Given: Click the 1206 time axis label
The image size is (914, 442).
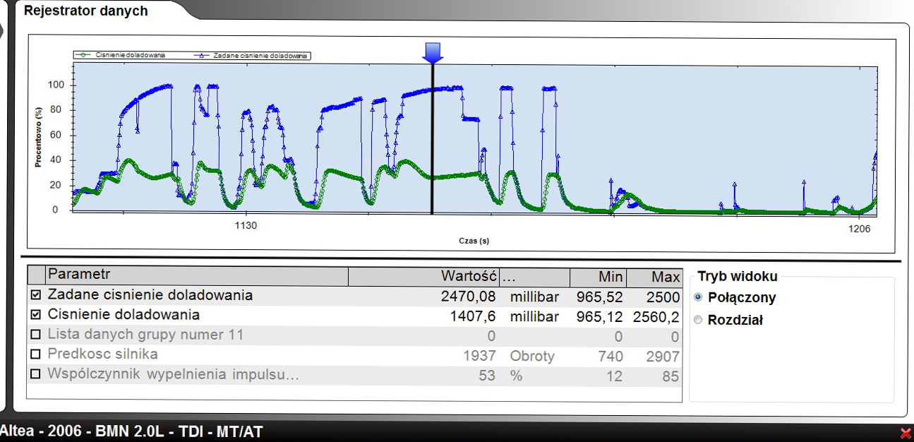Looking at the screenshot, I should pyautogui.click(x=859, y=229).
